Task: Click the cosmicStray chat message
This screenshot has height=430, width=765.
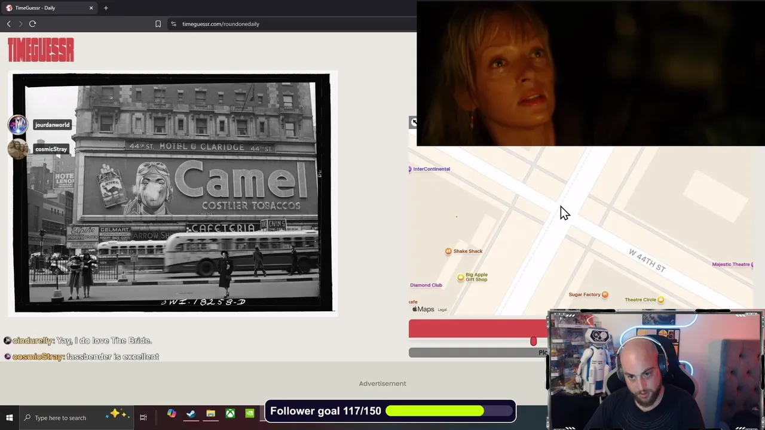Action: (x=112, y=357)
